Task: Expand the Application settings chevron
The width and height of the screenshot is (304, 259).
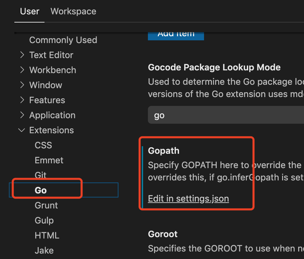Action: (x=22, y=115)
